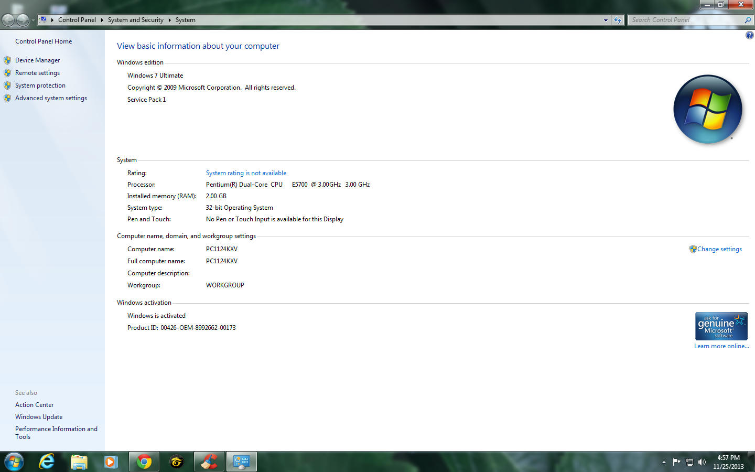
Task: Open Windows Explorer folder on taskbar
Action: coord(79,462)
